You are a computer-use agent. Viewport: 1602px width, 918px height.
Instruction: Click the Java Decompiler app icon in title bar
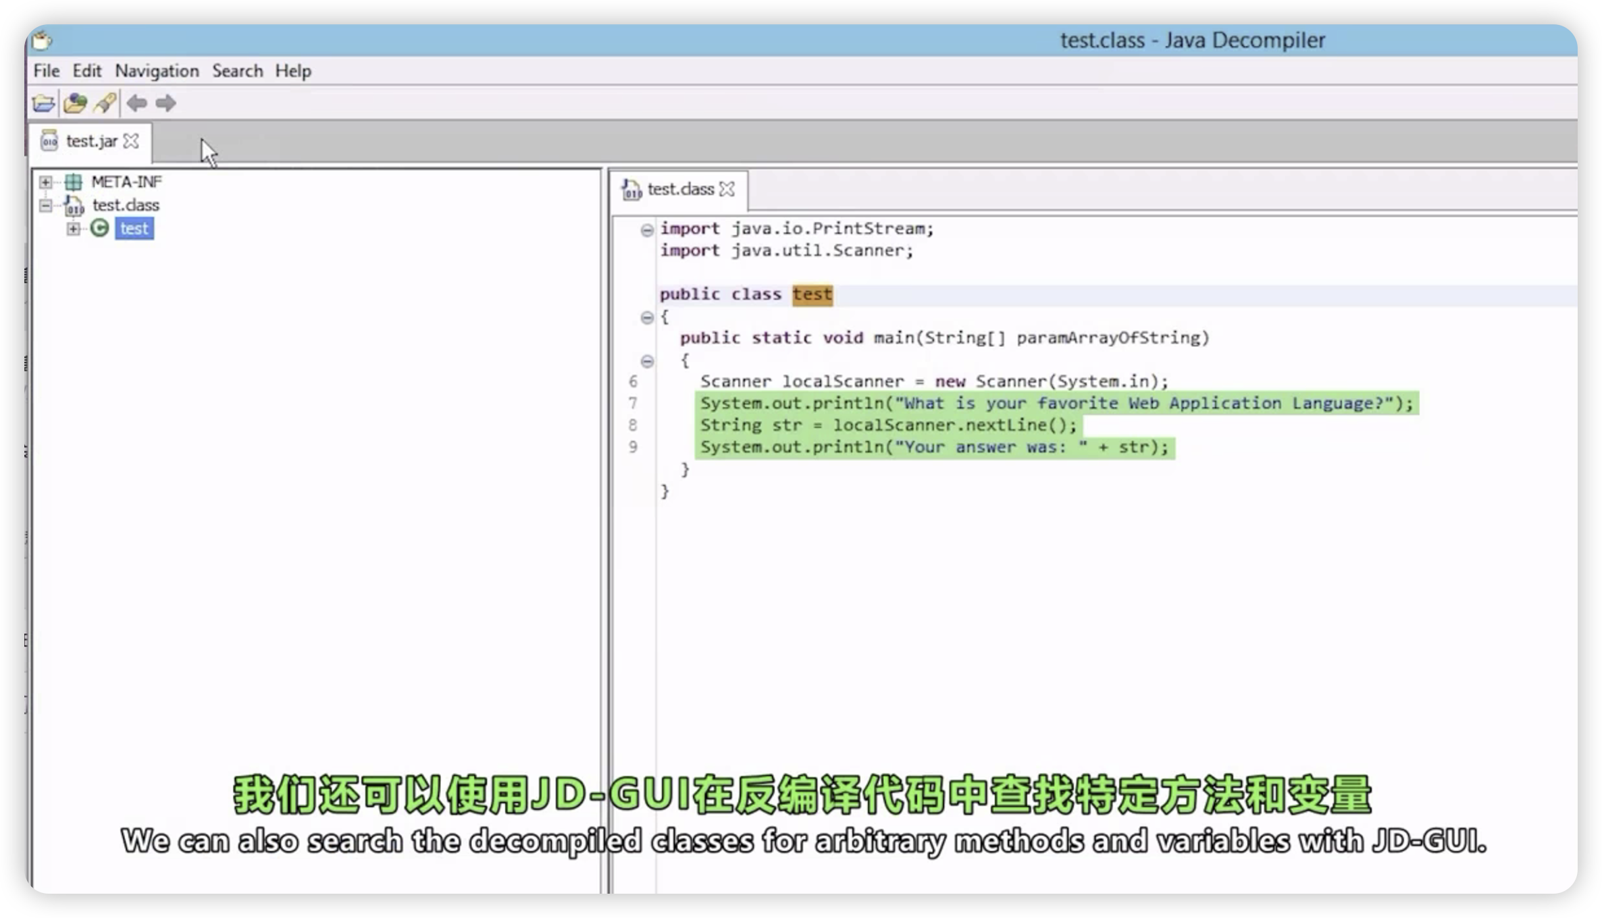click(42, 40)
